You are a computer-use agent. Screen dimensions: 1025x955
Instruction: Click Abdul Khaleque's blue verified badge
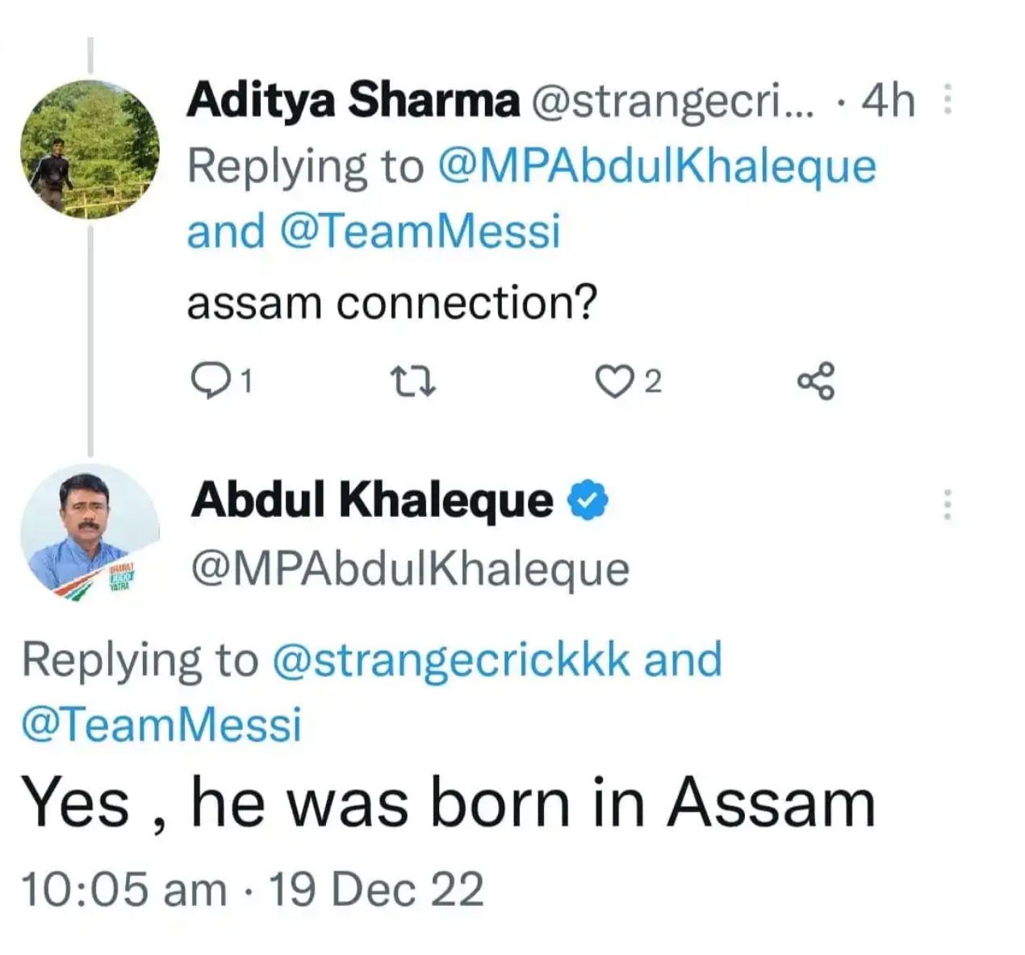(588, 501)
